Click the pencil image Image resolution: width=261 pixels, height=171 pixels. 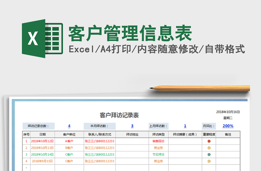(x=200, y=88)
